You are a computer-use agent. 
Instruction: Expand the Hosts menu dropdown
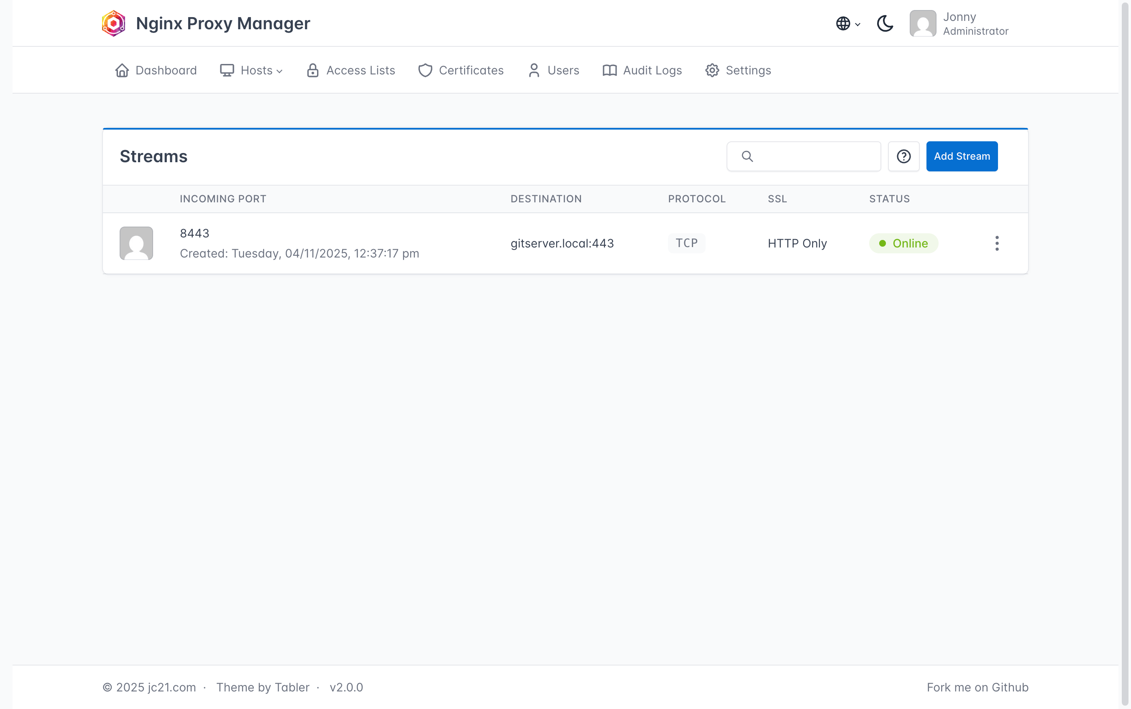point(251,70)
